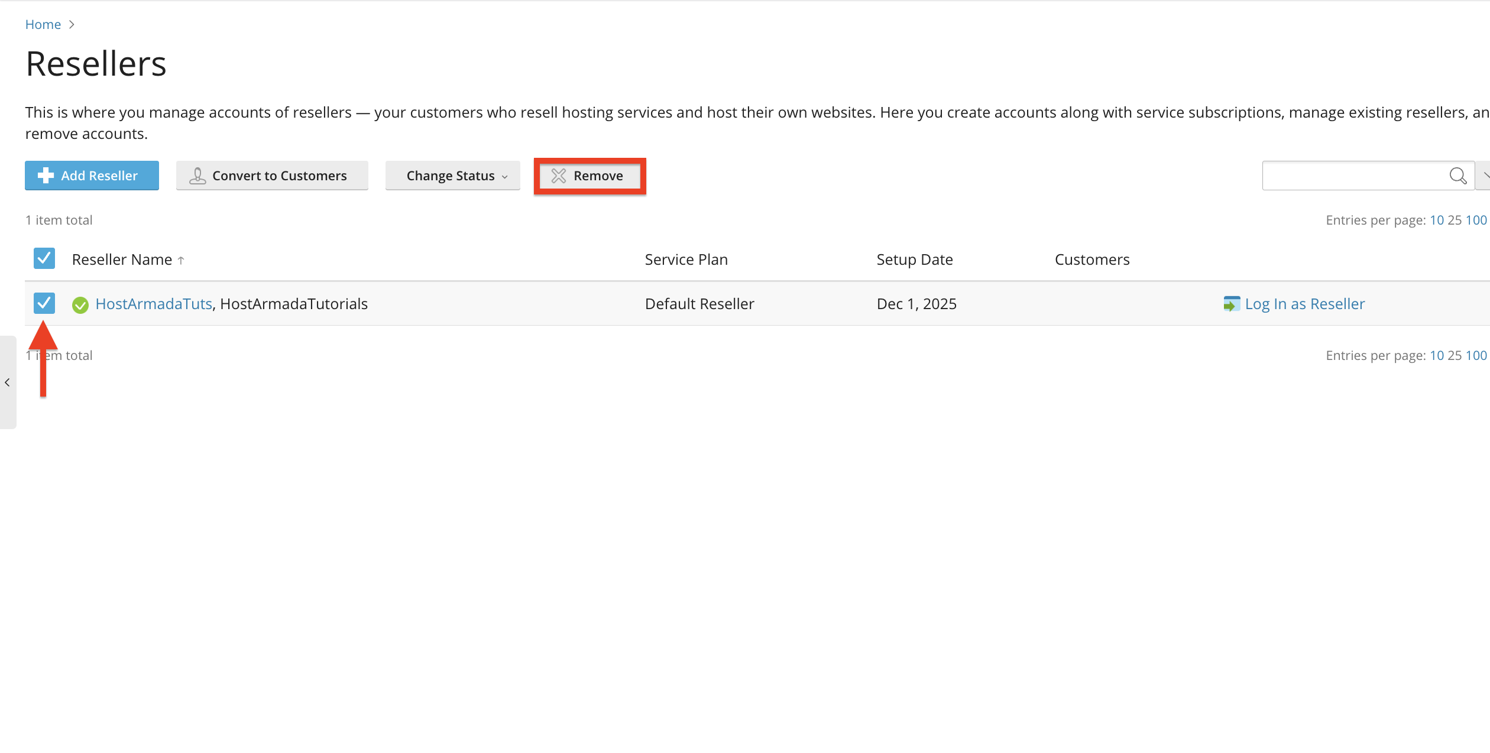
Task: Set bottom entries per page to 25
Action: pyautogui.click(x=1455, y=355)
